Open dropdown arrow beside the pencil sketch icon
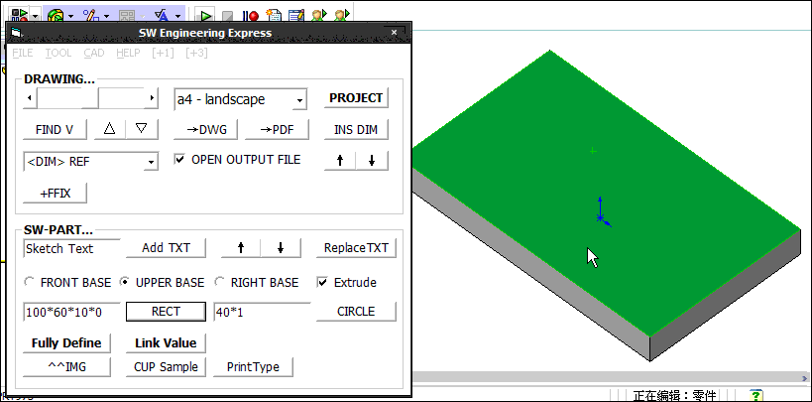This screenshot has width=812, height=402. coord(106,16)
